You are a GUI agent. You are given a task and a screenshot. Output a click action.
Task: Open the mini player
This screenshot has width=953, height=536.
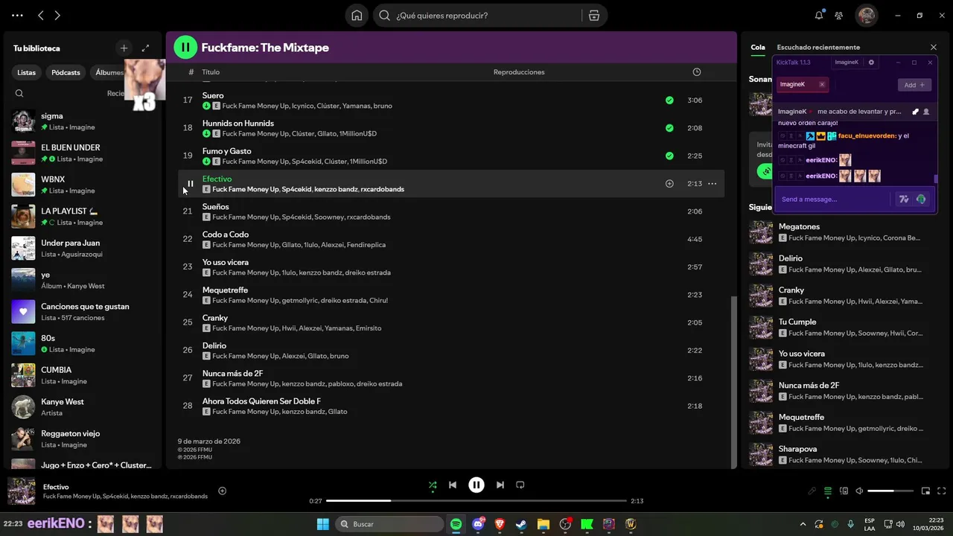pos(926,491)
